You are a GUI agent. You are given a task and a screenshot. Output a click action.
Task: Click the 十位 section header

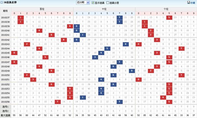point(104,9)
